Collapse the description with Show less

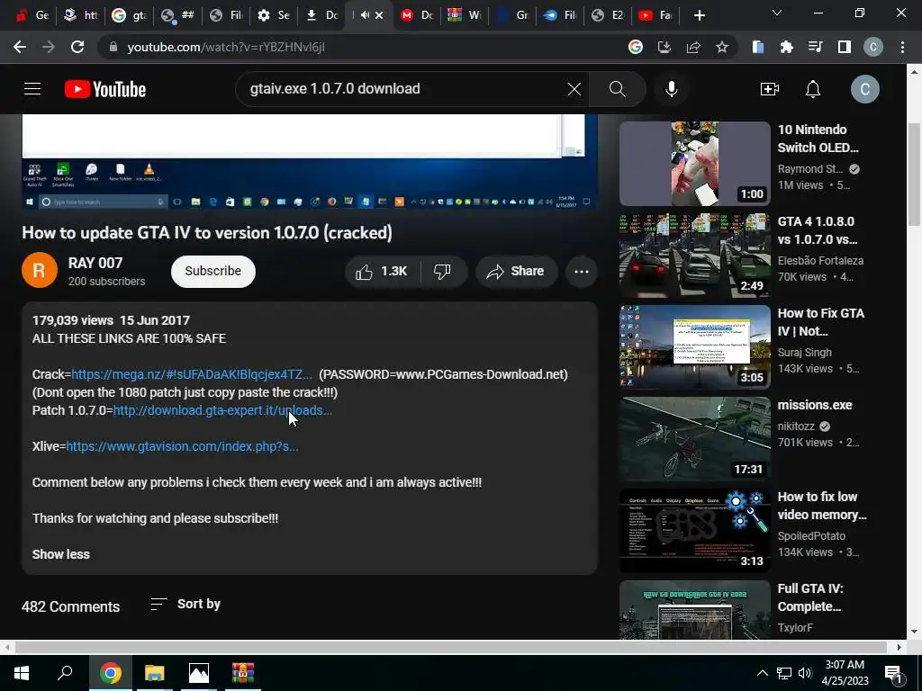click(61, 554)
